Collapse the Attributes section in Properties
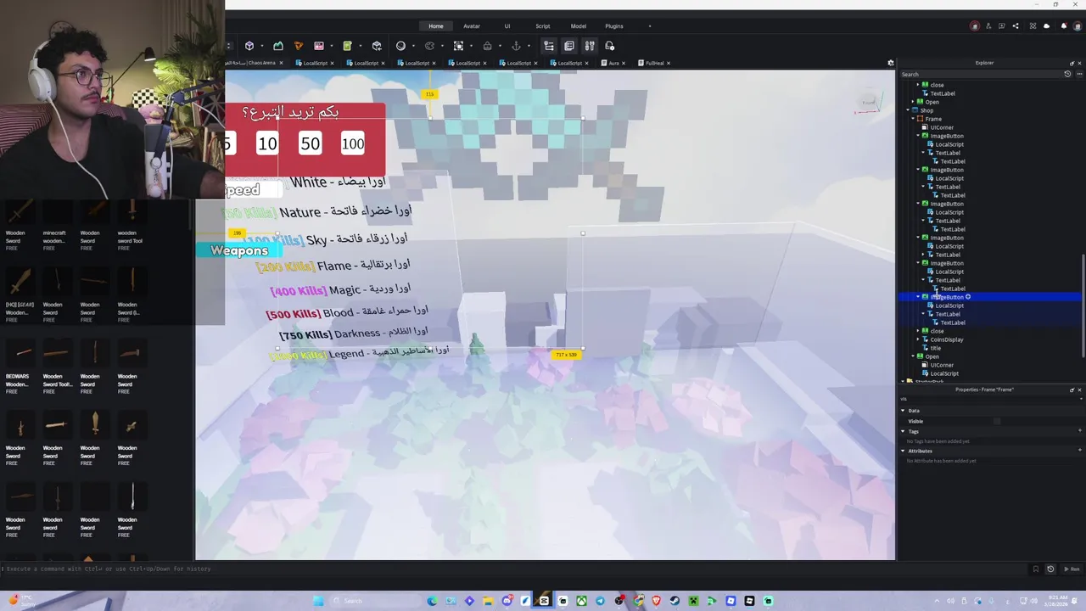Screen dimensions: 1086x611 (903, 451)
